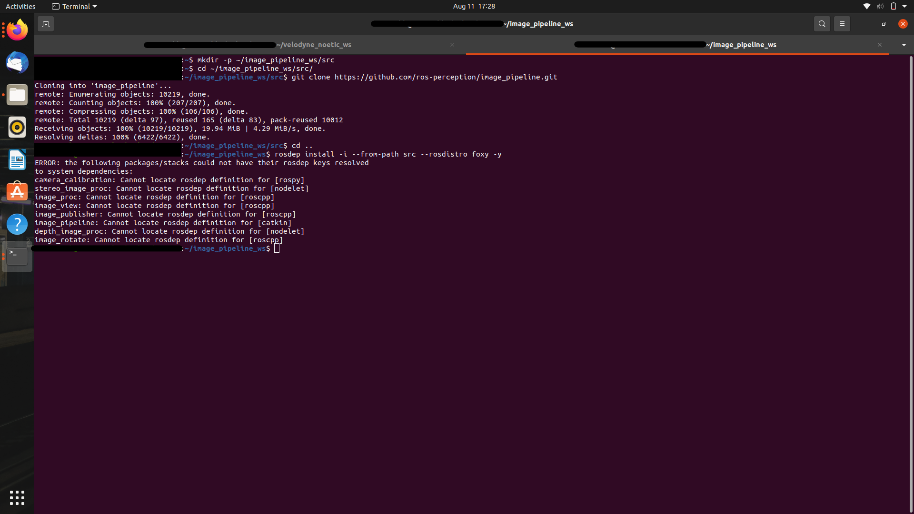Open clock and calendar Aug 11 17:28
This screenshot has height=514, width=914.
coord(474,6)
